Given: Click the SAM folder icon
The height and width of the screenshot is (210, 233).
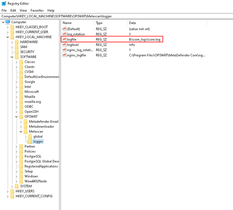Looking at the screenshot, I should (x=17, y=47).
